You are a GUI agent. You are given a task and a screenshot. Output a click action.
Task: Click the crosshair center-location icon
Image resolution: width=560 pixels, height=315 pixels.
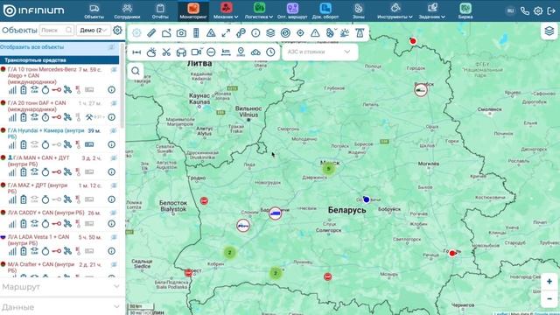300,33
